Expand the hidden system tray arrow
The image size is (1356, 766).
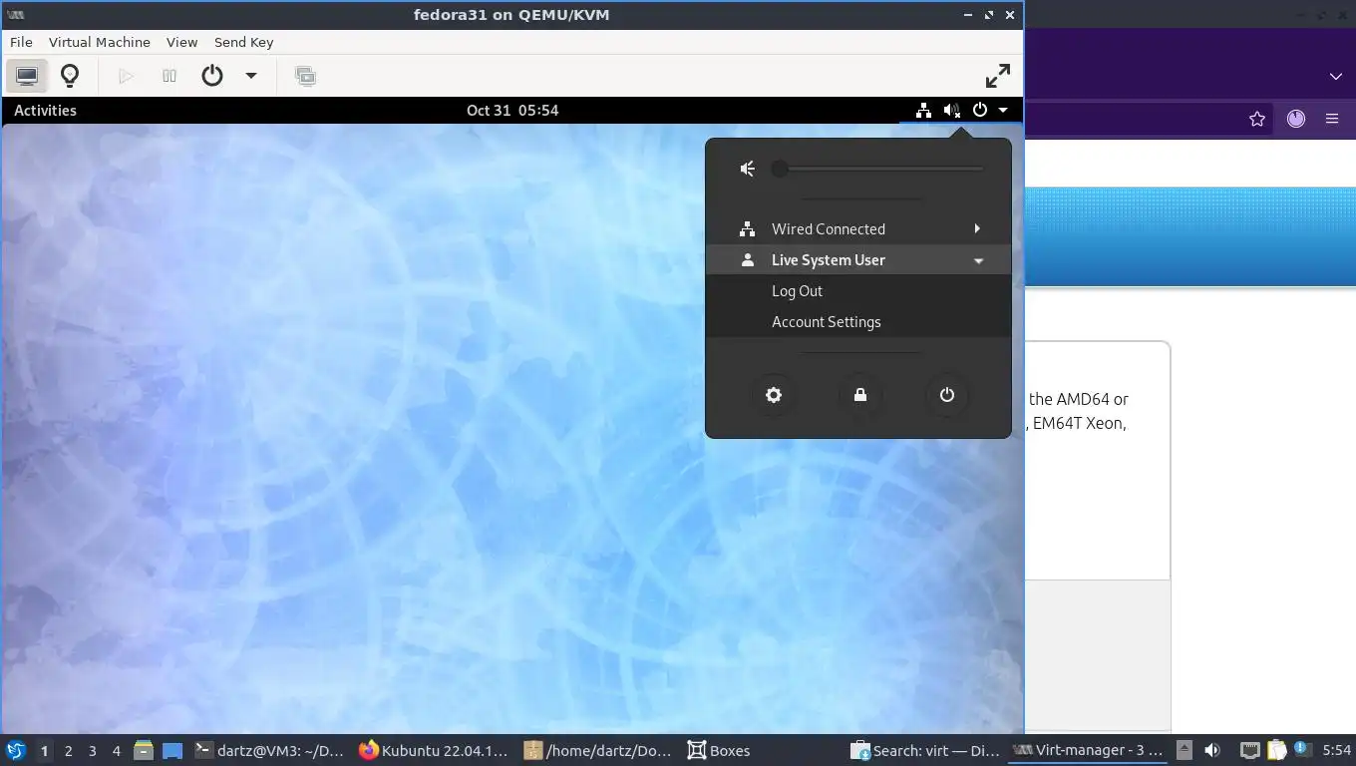(x=1184, y=750)
